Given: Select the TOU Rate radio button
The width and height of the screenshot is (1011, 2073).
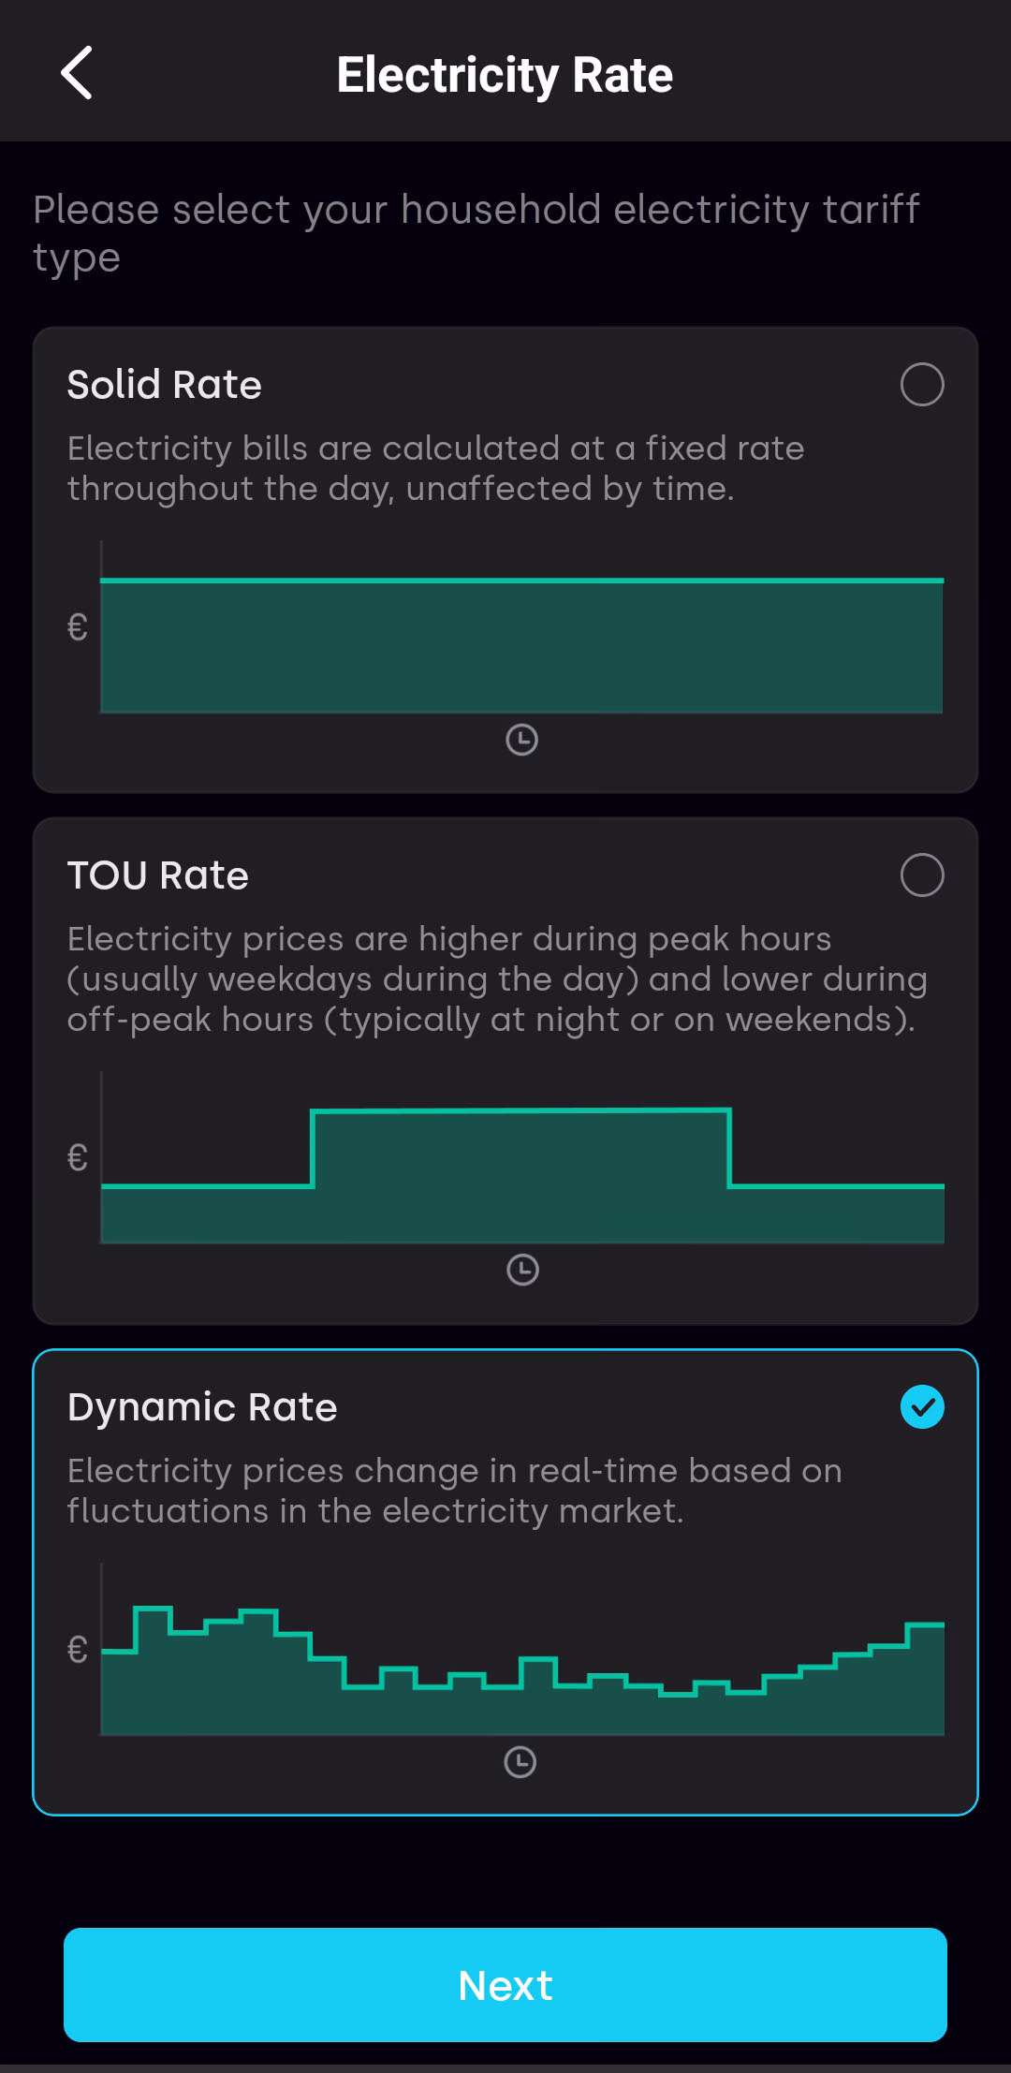Looking at the screenshot, I should coord(921,875).
